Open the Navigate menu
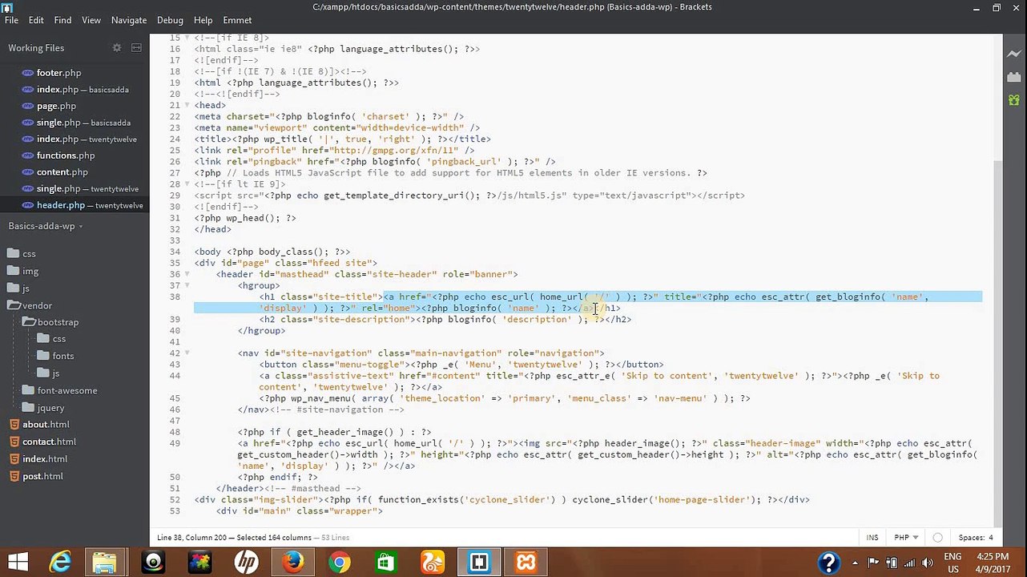The width and height of the screenshot is (1027, 577). click(129, 20)
